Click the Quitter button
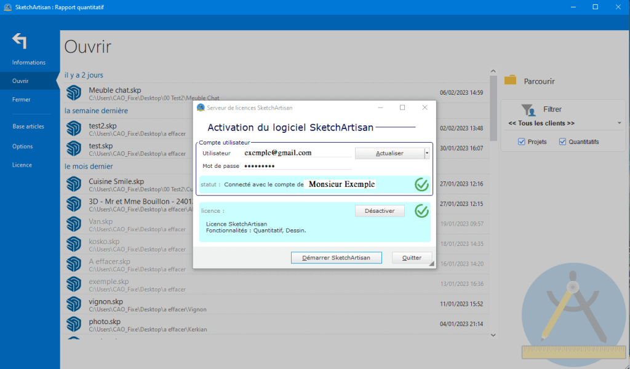The width and height of the screenshot is (630, 369). point(412,257)
